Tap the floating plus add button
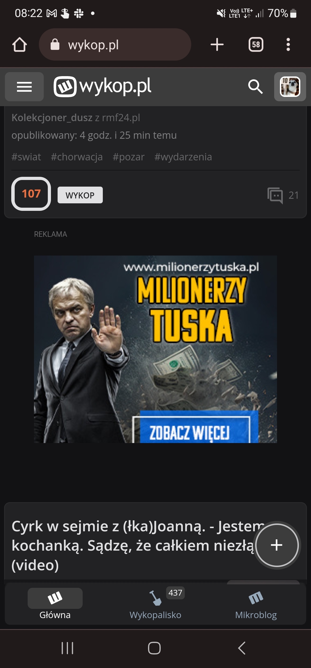This screenshot has width=311, height=668. pos(277,545)
